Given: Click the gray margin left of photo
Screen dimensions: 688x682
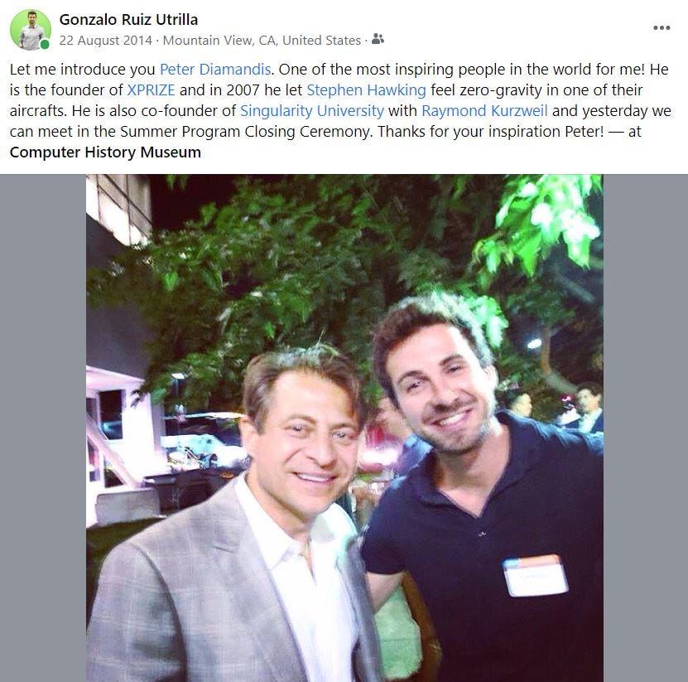Looking at the screenshot, I should tap(43, 428).
